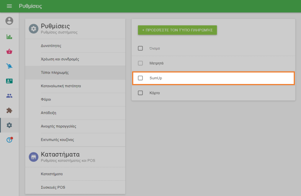The width and height of the screenshot is (301, 196).
Task: Open the Απόδειξη settings page
Action: pos(49,113)
